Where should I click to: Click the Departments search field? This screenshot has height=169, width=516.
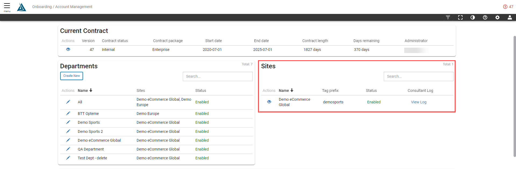(217, 76)
